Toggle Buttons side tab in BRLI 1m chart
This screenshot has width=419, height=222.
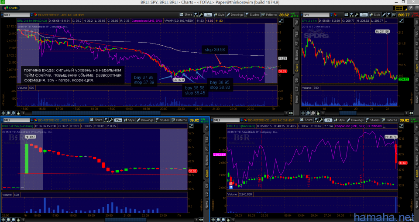click(x=296, y=55)
